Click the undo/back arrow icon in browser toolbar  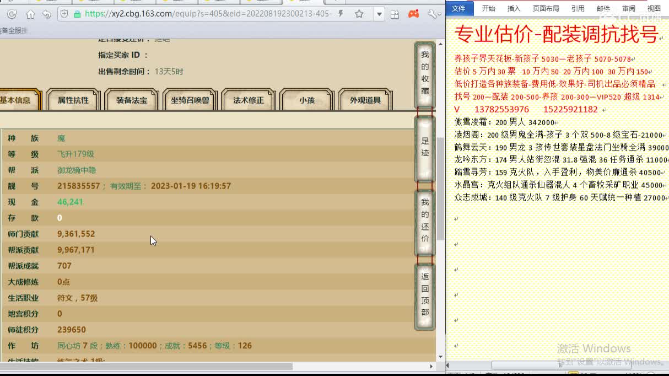coord(47,14)
